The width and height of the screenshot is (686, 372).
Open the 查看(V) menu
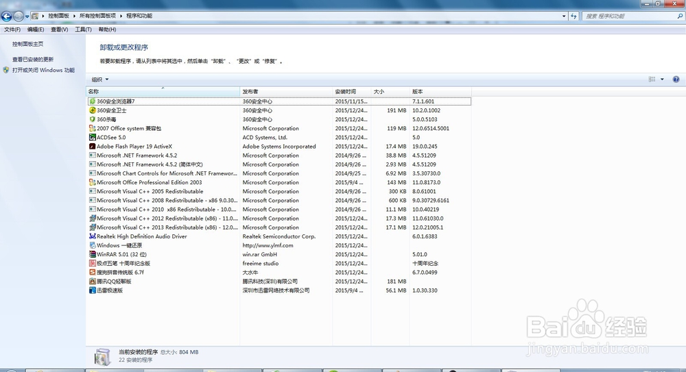click(59, 29)
